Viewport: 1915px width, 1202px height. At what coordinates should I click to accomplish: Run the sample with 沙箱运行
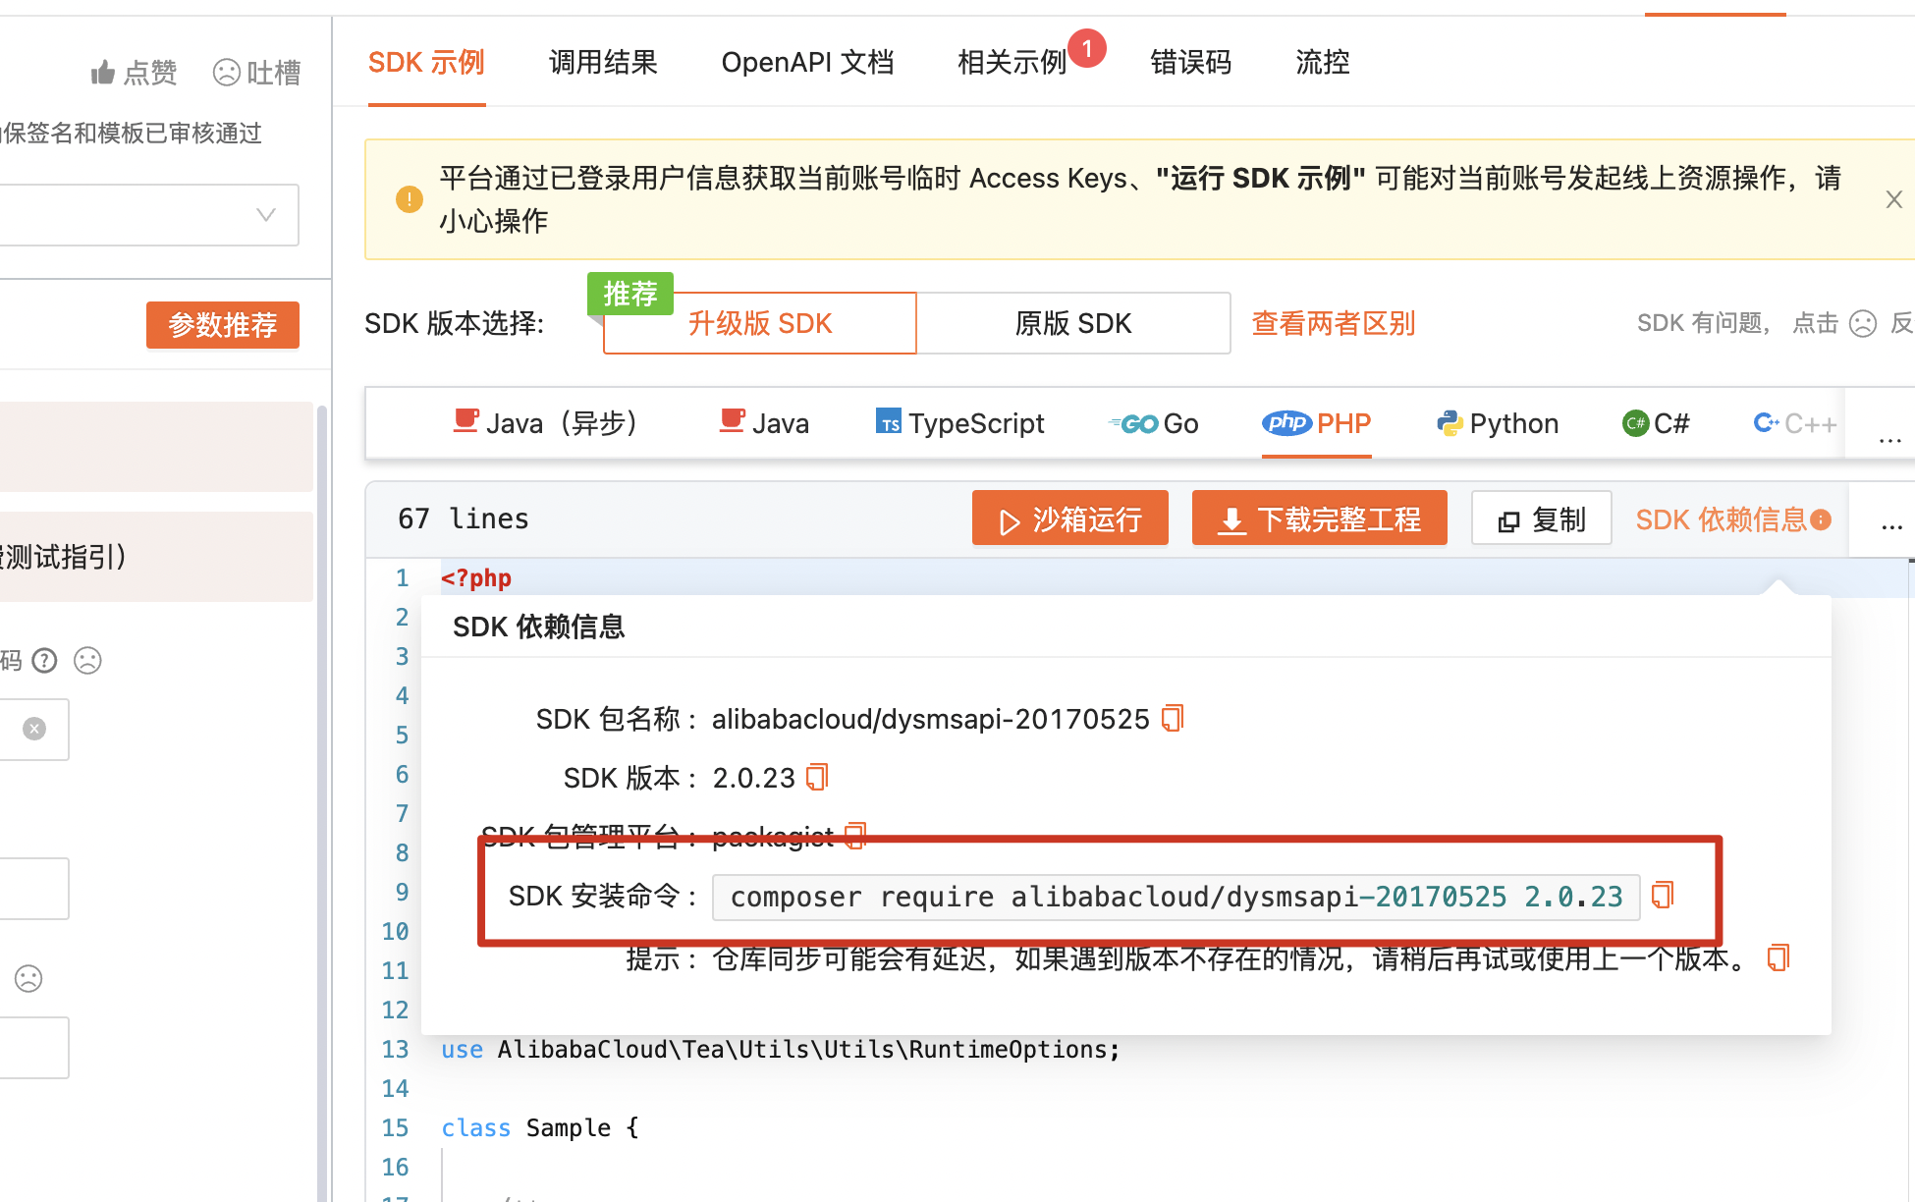pos(1069,518)
